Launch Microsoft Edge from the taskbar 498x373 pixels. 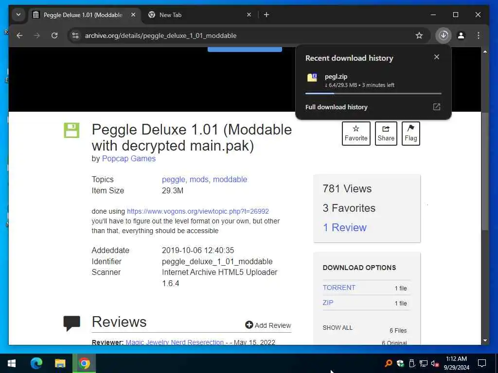[36, 363]
